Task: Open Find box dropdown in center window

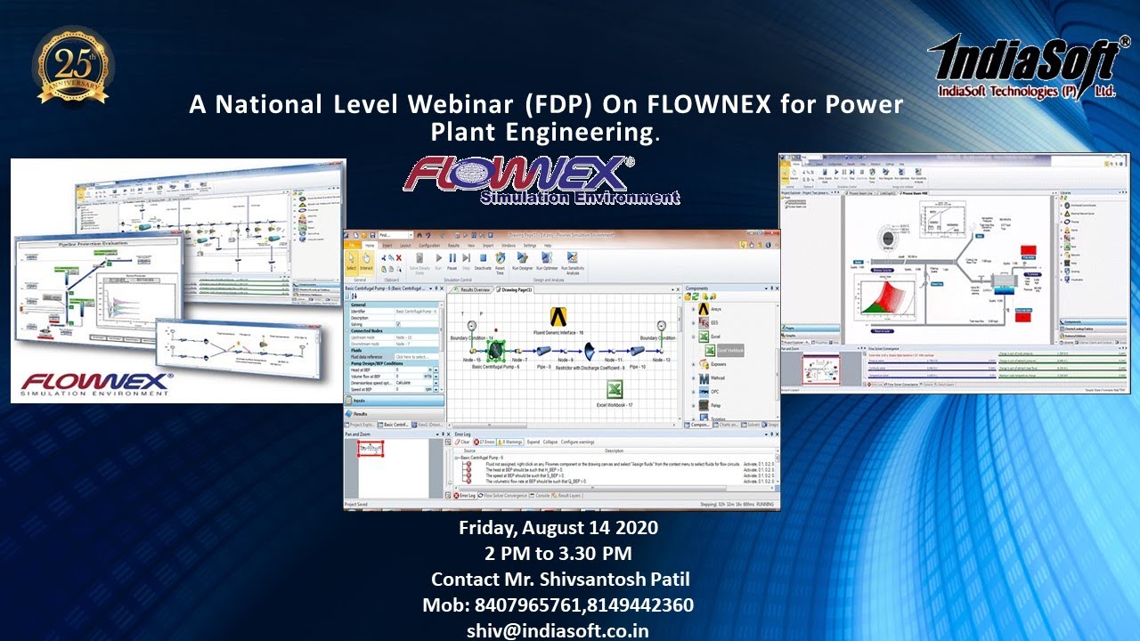Action: [x=411, y=235]
